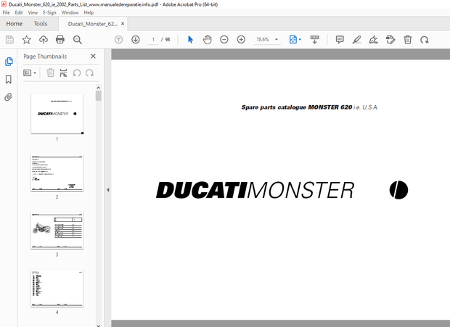Open the Page Thumbnails sidebar icon
Viewport: 450px width, 327px height.
[x=9, y=62]
